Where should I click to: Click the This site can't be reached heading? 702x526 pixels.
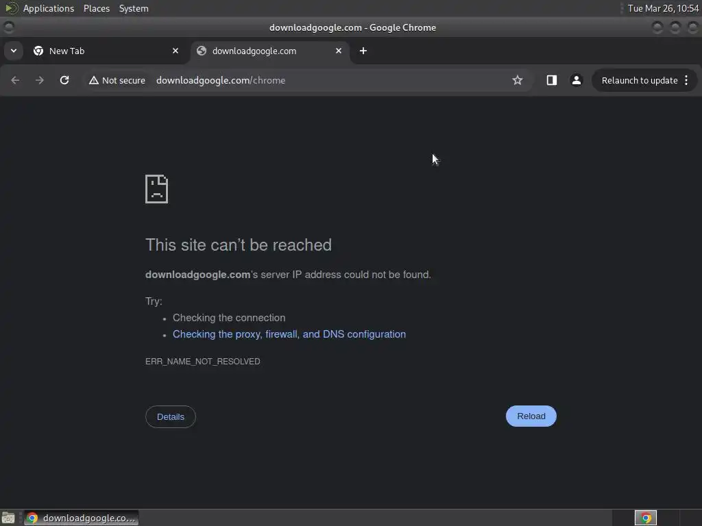coord(239,245)
